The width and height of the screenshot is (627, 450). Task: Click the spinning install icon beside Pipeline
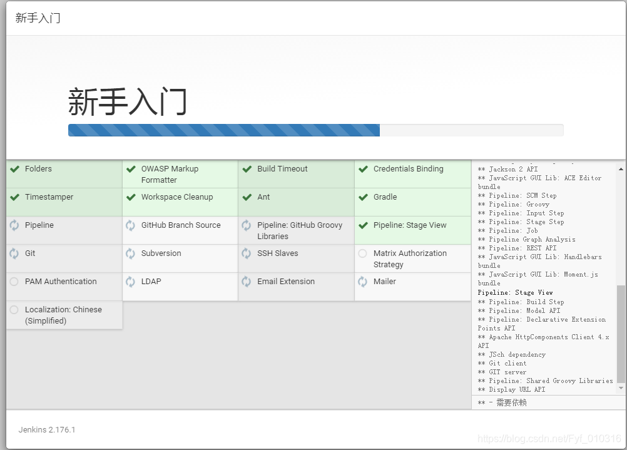(14, 225)
